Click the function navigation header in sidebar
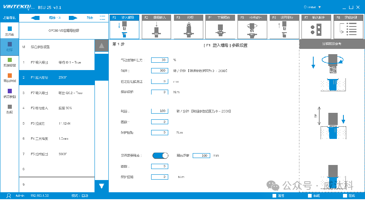365x200 pixels. 9,18
